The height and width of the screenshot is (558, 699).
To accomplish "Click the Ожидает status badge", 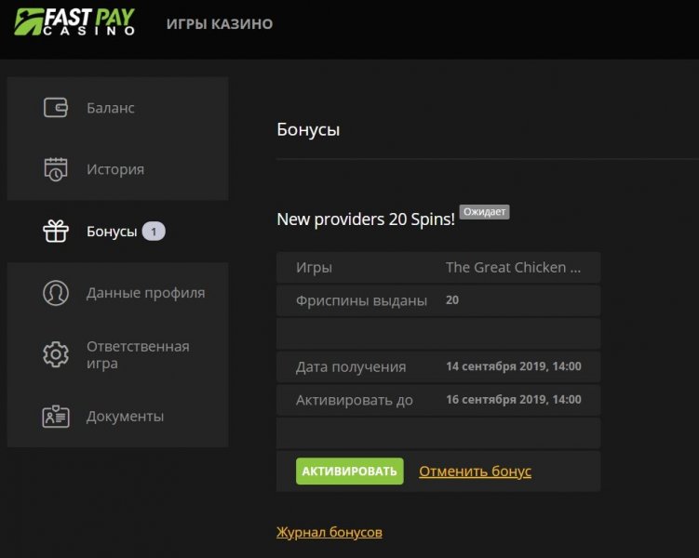I will pos(485,212).
